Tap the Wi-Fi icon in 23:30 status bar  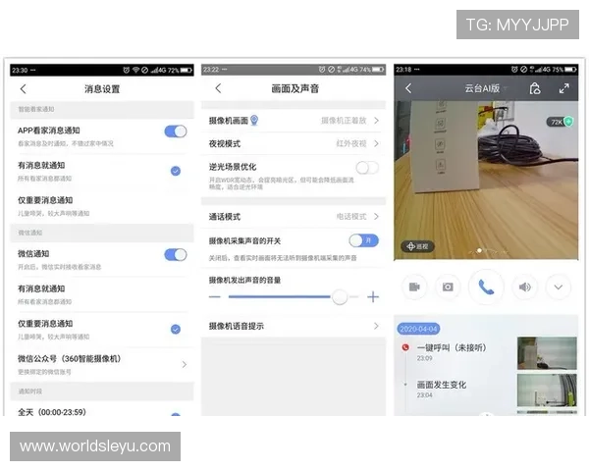coord(135,71)
